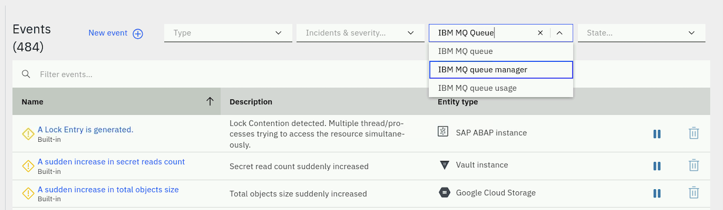Pause the A Lock Entry is generated event

(657, 134)
